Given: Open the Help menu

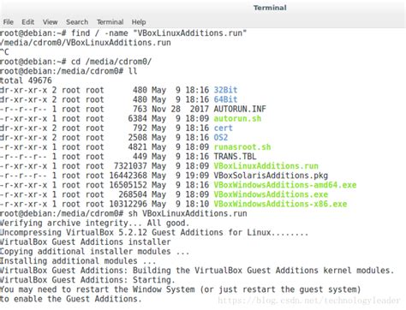Looking at the screenshot, I should point(139,22).
